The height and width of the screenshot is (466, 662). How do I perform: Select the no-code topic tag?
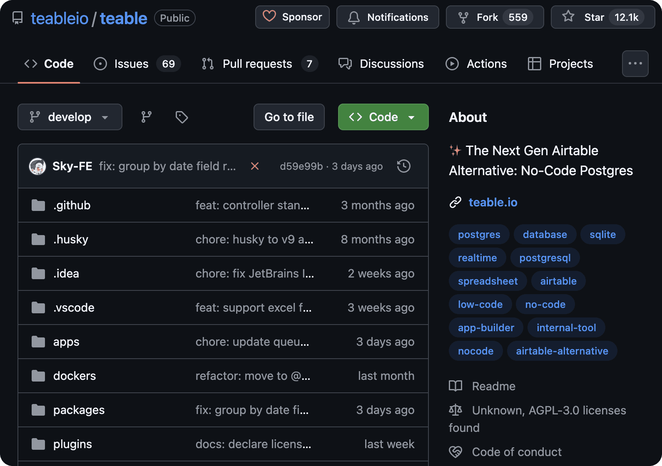[x=545, y=304]
